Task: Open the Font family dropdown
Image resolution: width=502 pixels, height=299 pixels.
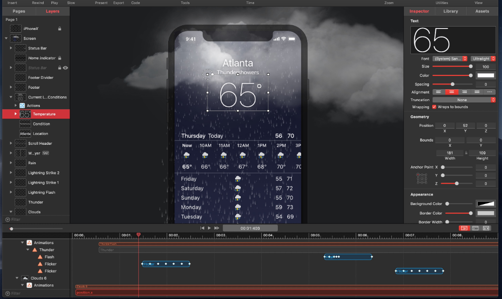Action: [x=450, y=58]
